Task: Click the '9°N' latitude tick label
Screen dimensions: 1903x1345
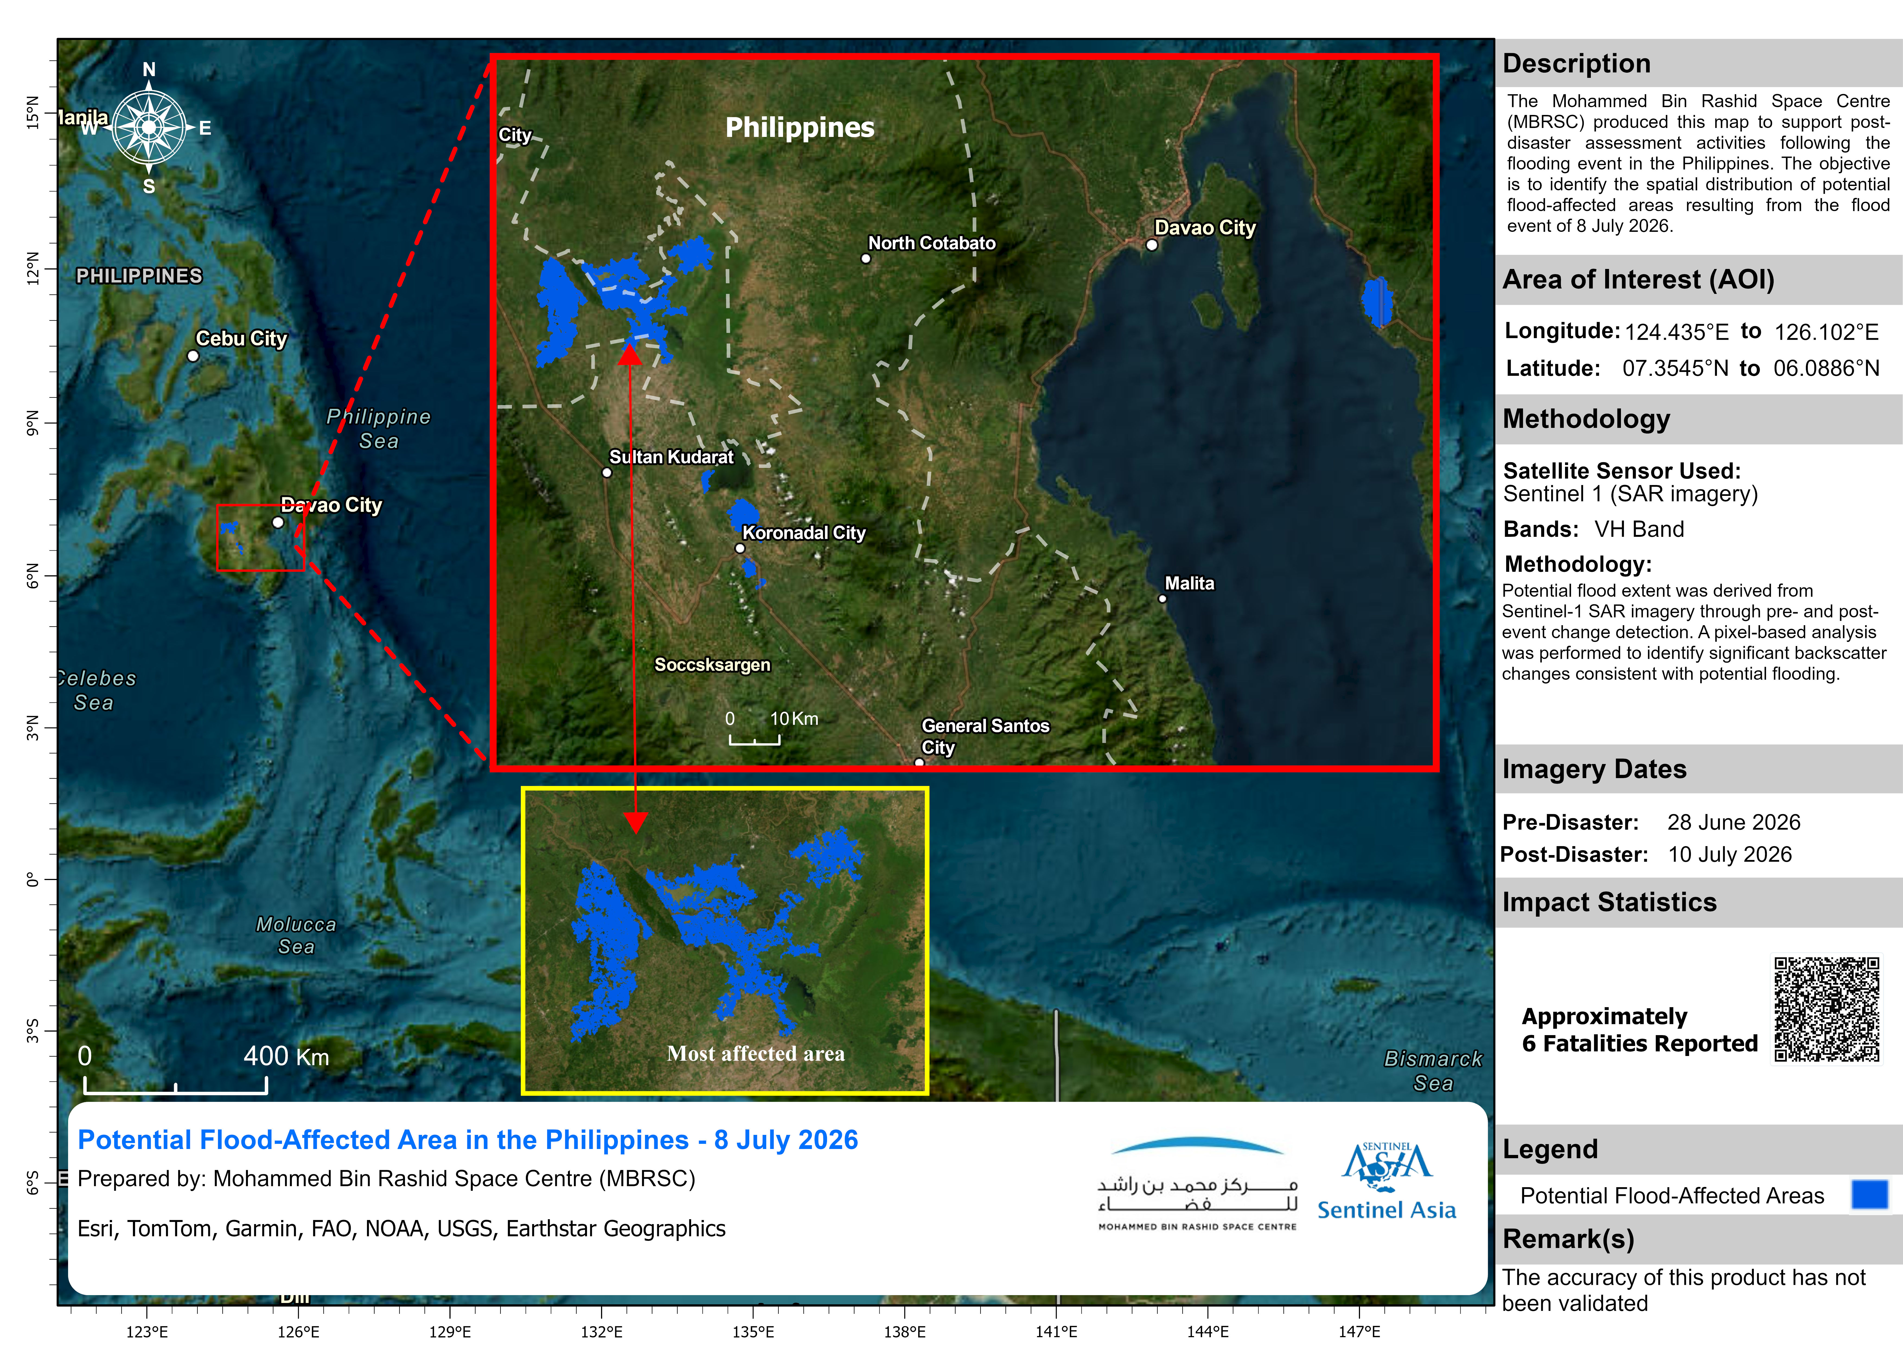Action: tap(33, 423)
